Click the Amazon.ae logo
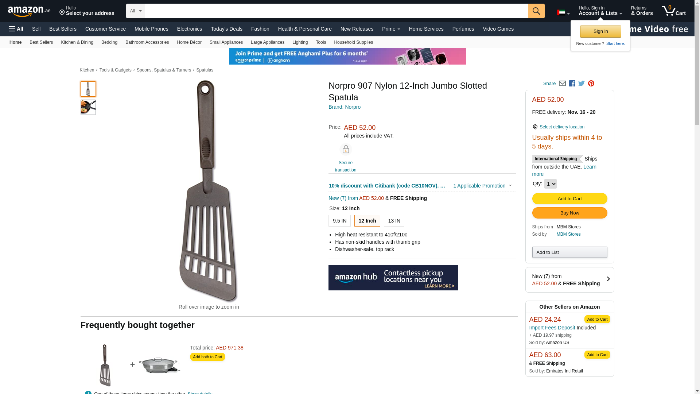 (x=29, y=11)
